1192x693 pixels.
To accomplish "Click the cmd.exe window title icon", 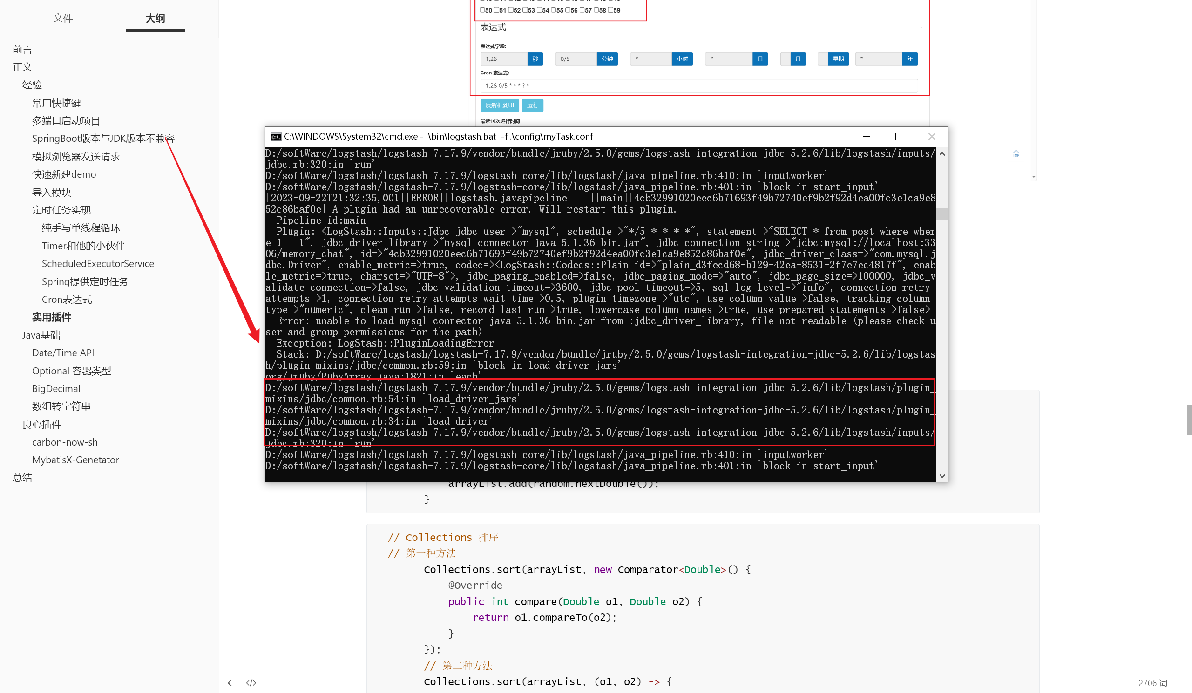I will [x=276, y=137].
